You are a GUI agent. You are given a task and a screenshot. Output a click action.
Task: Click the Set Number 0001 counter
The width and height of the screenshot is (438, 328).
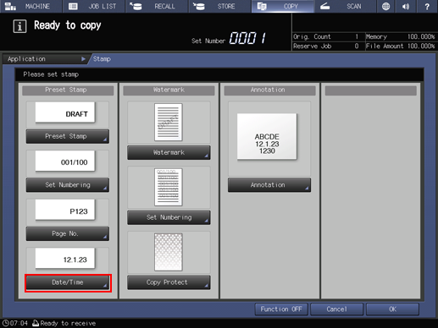247,38
